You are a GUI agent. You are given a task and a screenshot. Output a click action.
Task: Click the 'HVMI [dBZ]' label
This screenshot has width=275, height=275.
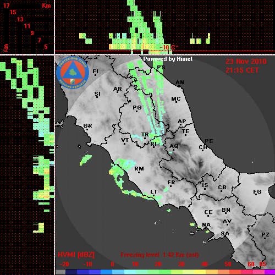tap(76, 255)
